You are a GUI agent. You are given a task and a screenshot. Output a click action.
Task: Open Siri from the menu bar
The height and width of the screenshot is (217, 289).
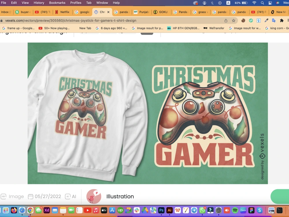click(x=277, y=3)
